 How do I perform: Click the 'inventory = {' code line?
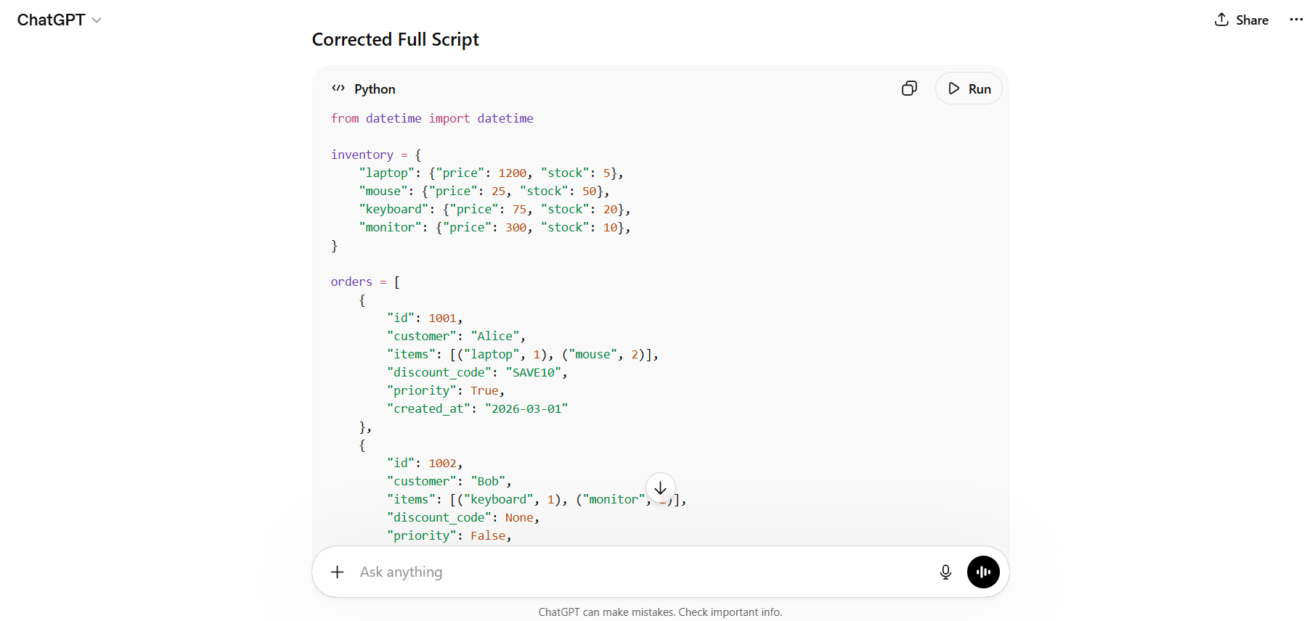[x=376, y=155]
